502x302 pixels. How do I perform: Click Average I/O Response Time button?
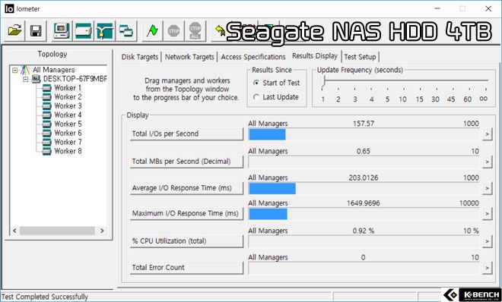tap(186, 188)
